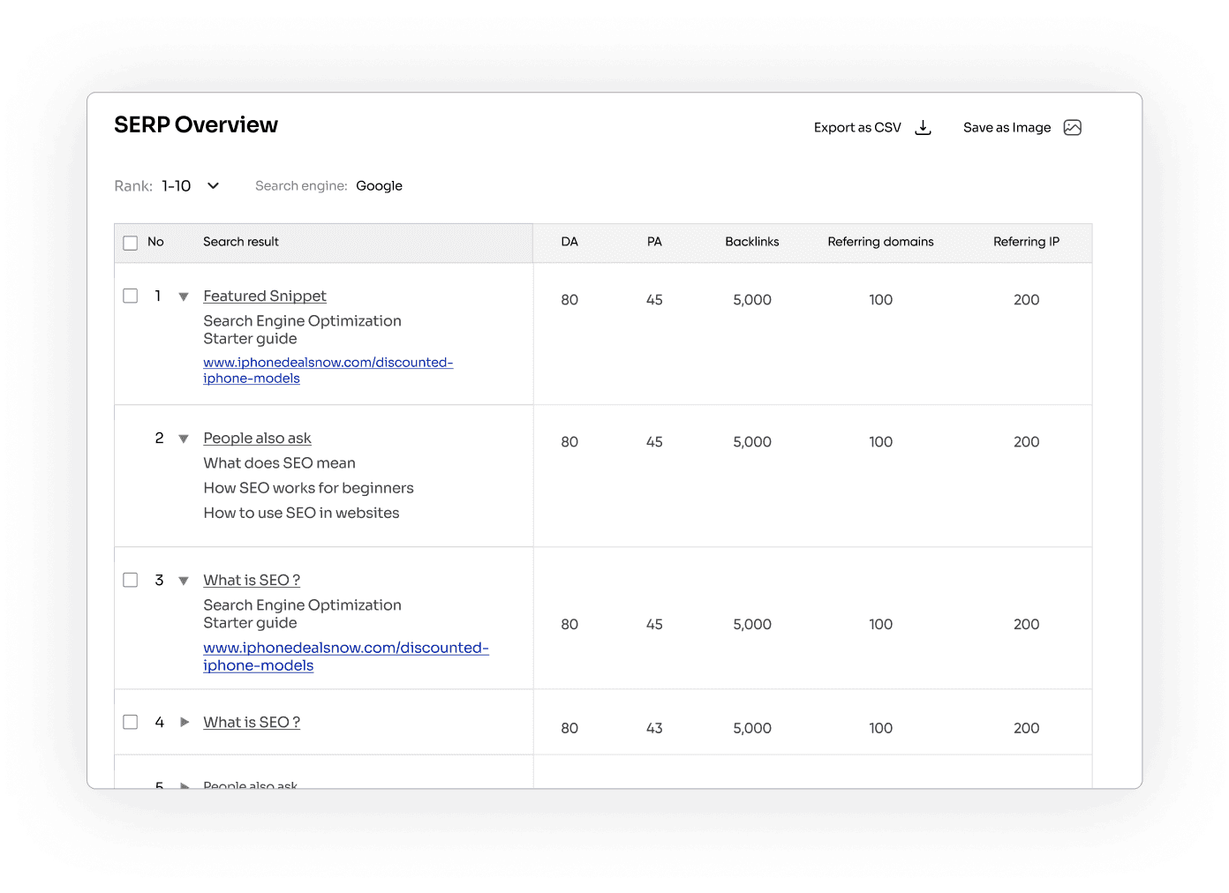The width and height of the screenshot is (1229, 893).
Task: Collapse the Featured Snippet row details
Action: [x=184, y=296]
